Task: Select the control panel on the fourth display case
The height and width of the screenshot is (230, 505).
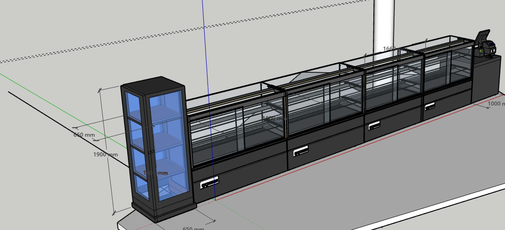Action: tap(430, 107)
